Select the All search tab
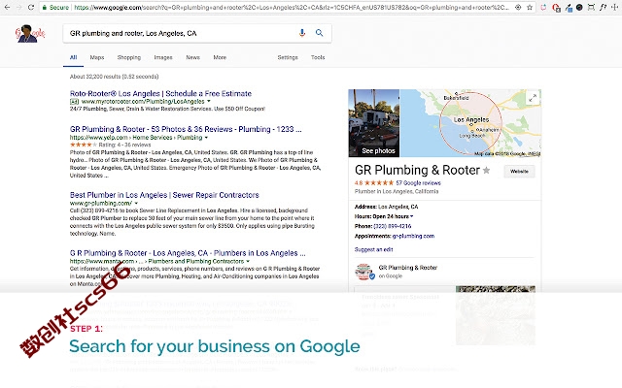622x388 pixels. click(74, 57)
